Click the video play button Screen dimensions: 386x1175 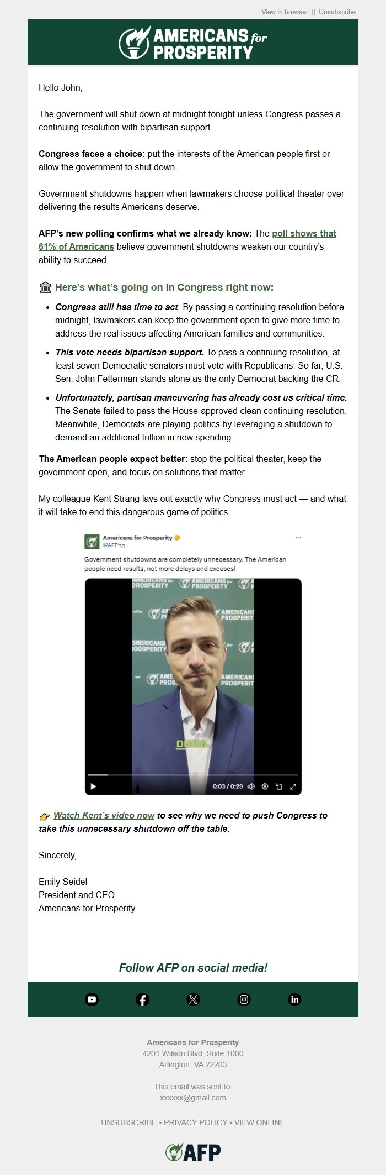coord(93,786)
